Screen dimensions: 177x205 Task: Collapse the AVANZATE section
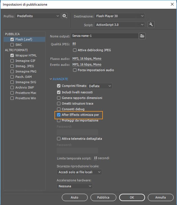[51, 79]
